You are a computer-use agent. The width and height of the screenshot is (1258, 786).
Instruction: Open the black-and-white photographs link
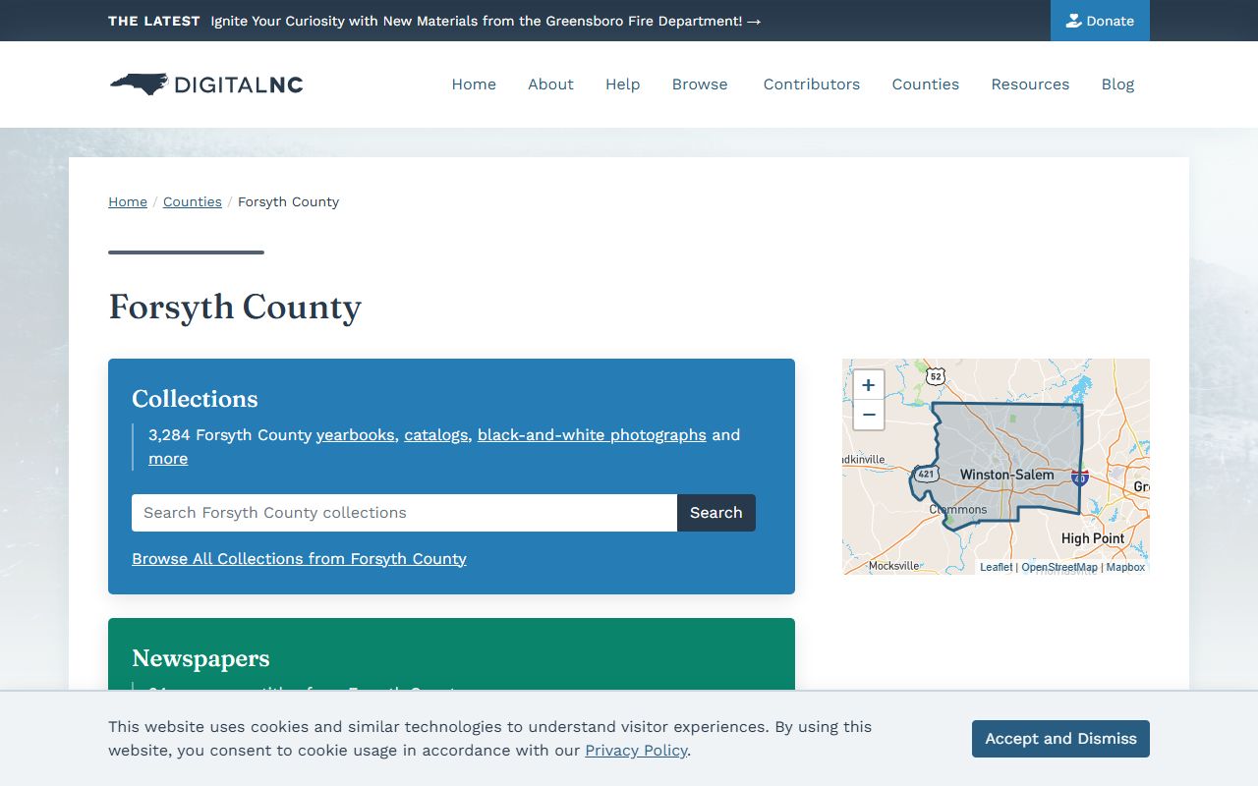point(592,435)
